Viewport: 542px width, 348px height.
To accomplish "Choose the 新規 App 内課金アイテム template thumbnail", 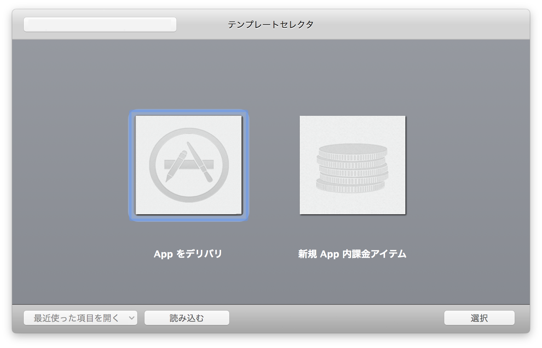I will coord(352,165).
